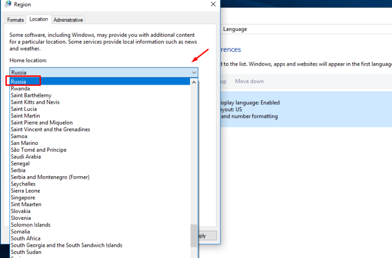
Task: Select the Location tab
Action: tap(39, 19)
